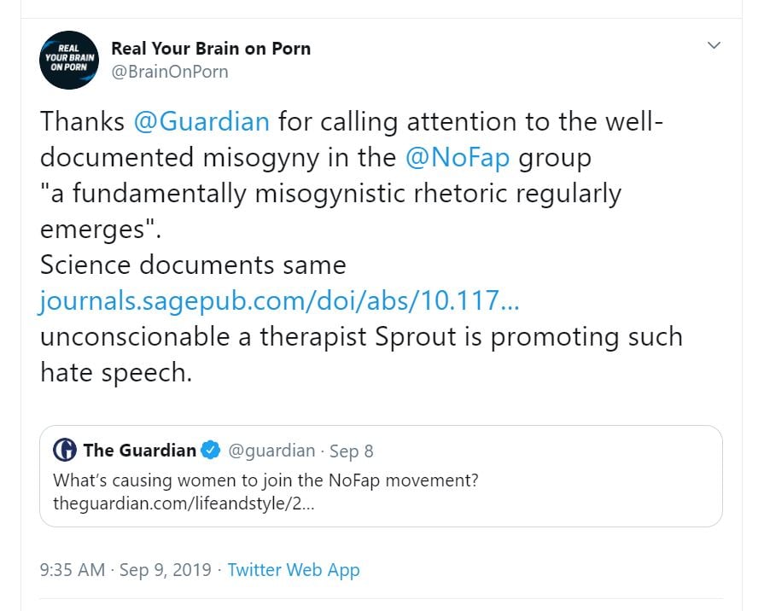Viewport: 764px width, 611px height.
Task: Open the Real Your Brain on Porn avatar
Action: 70,60
